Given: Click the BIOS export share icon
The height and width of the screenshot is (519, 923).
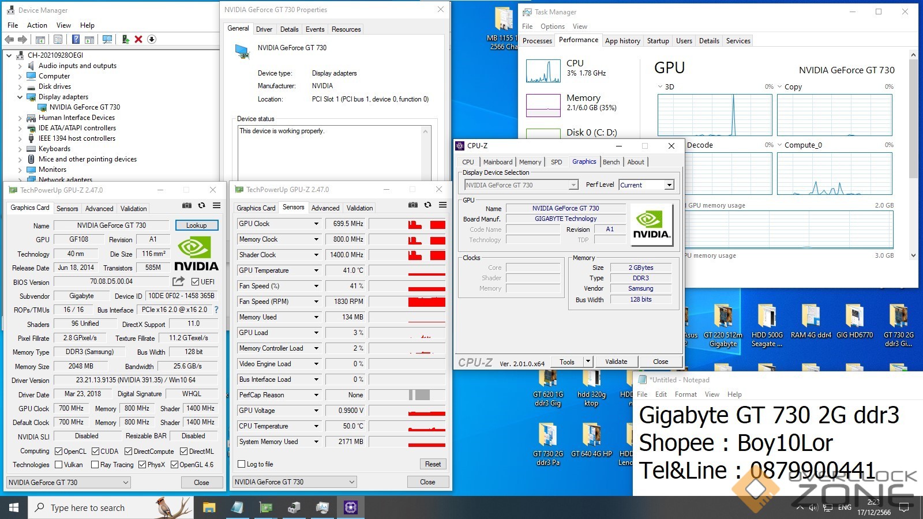Looking at the screenshot, I should [178, 281].
